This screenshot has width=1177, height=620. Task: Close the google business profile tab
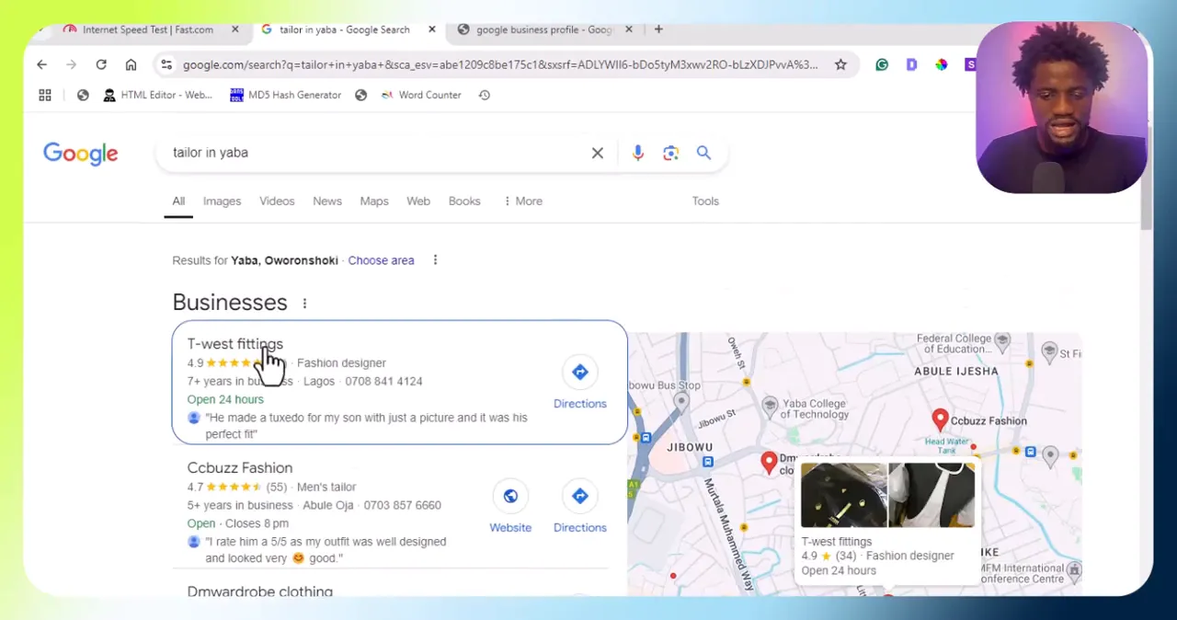tap(628, 29)
